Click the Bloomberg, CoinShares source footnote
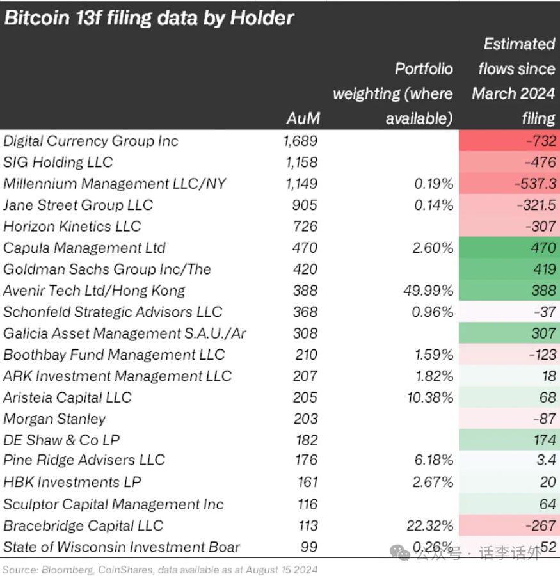The height and width of the screenshot is (576, 560). point(160,568)
